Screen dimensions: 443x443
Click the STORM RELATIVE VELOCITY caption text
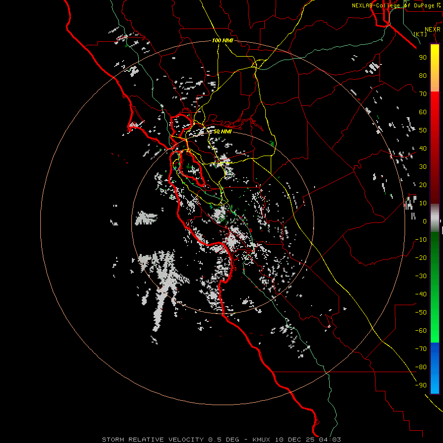coord(153,440)
